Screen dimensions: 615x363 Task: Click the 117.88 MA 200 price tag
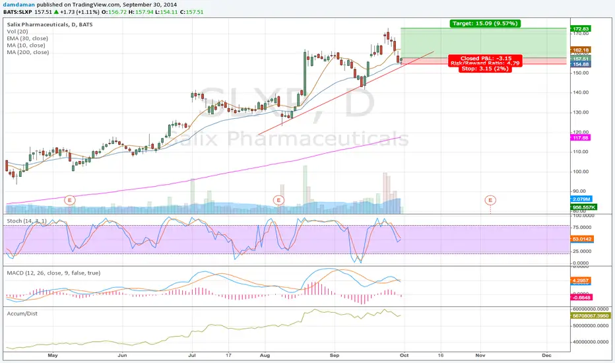click(581, 138)
